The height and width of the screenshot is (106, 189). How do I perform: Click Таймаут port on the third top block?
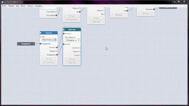click(104, 11)
